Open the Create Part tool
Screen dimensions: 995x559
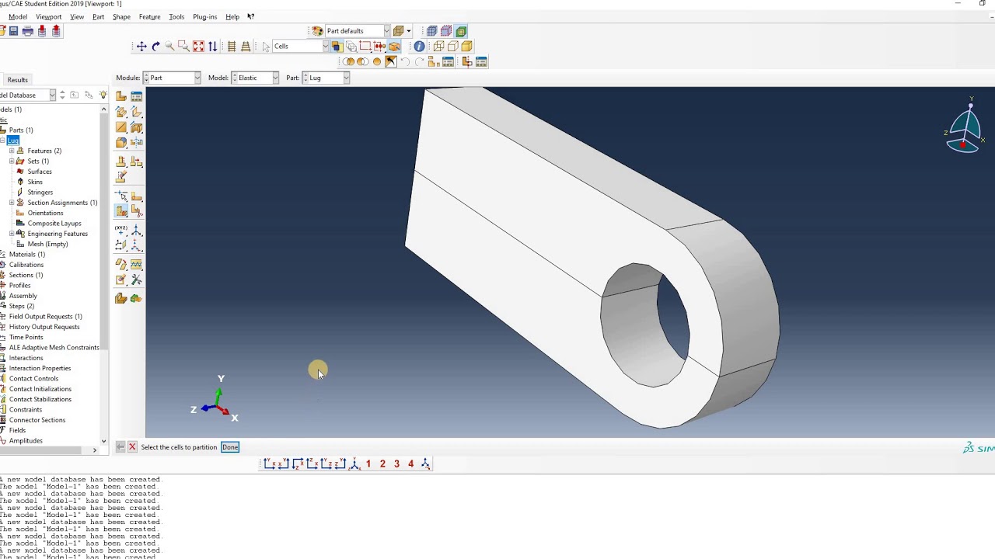pos(121,96)
